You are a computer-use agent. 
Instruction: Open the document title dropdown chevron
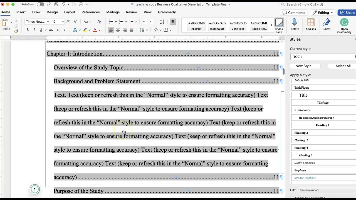tap(229, 4)
